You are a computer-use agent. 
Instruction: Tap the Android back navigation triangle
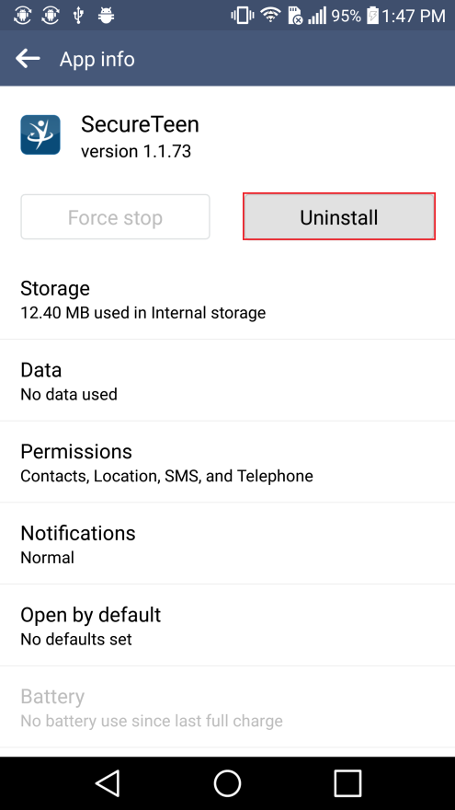[x=108, y=783]
